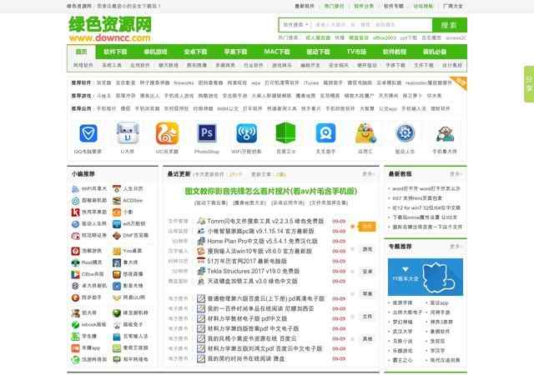Click the WiFi共享大 icon in sidebar
The height and width of the screenshot is (375, 534).
coord(75,189)
